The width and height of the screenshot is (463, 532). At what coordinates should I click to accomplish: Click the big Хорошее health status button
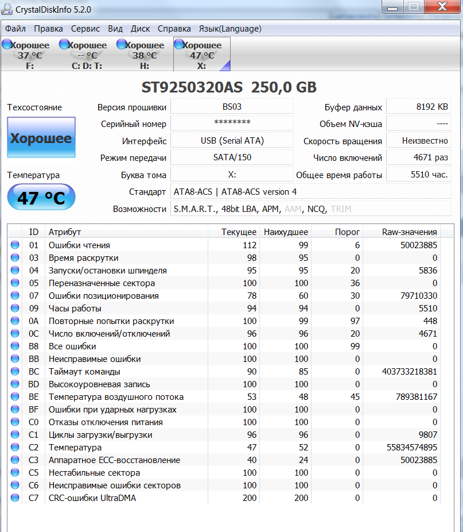point(41,137)
